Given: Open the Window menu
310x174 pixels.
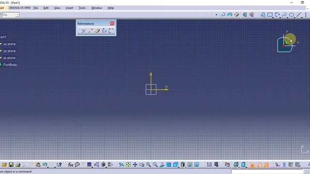Looking at the screenshot, I should click(x=96, y=8).
